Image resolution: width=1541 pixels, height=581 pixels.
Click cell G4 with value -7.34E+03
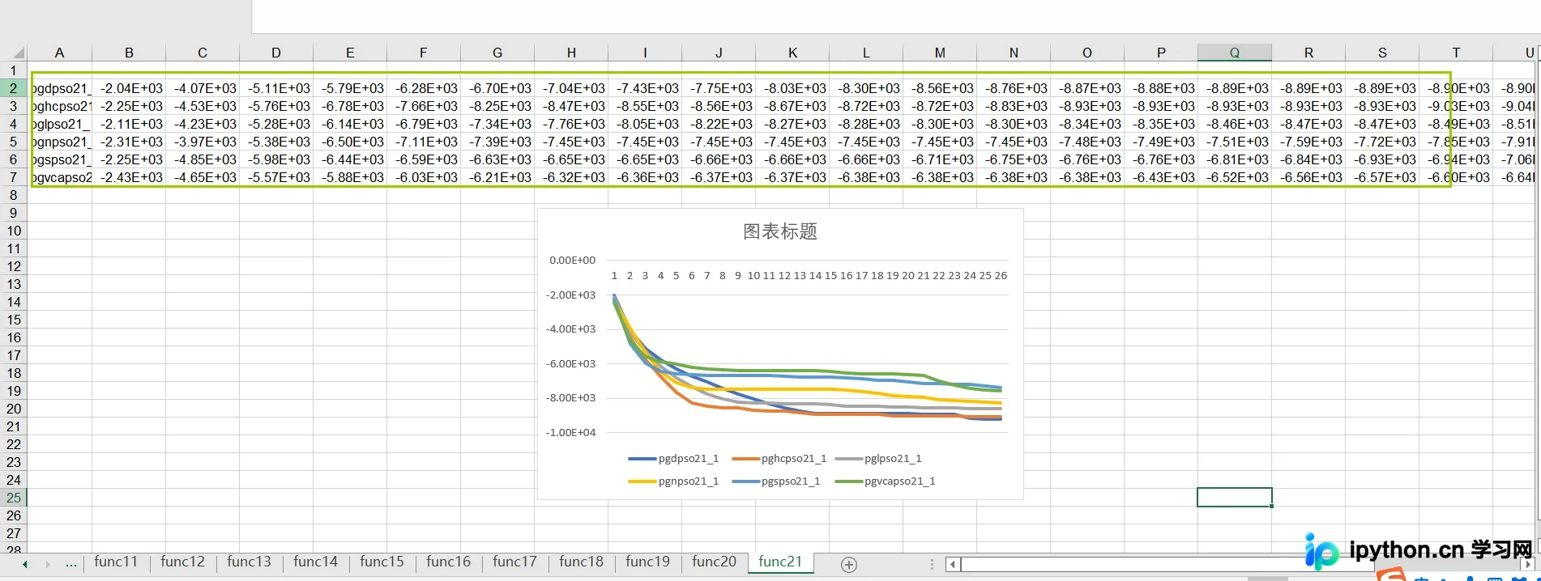(497, 124)
